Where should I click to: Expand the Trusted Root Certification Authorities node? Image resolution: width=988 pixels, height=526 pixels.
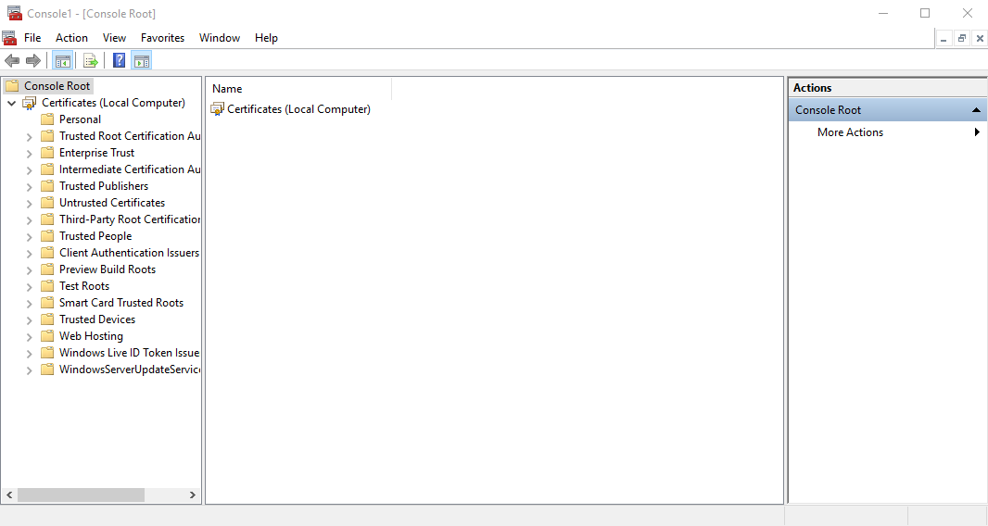tap(29, 136)
